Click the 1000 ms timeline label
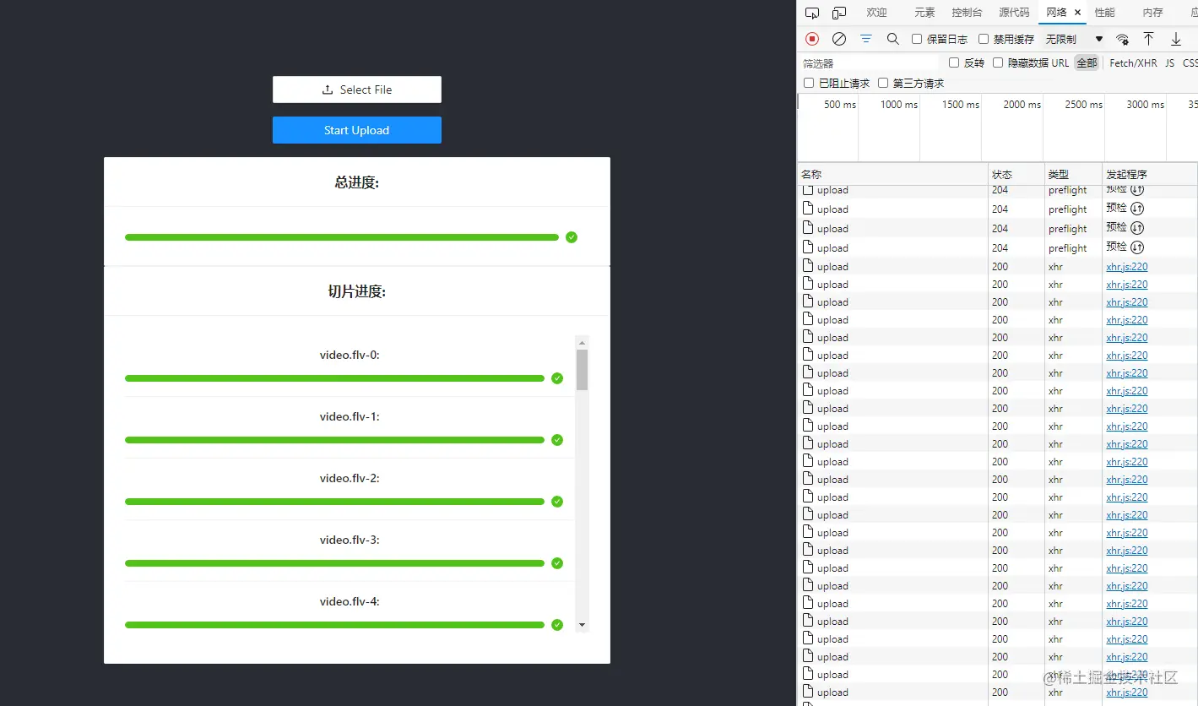Image resolution: width=1198 pixels, height=706 pixels. 898,105
